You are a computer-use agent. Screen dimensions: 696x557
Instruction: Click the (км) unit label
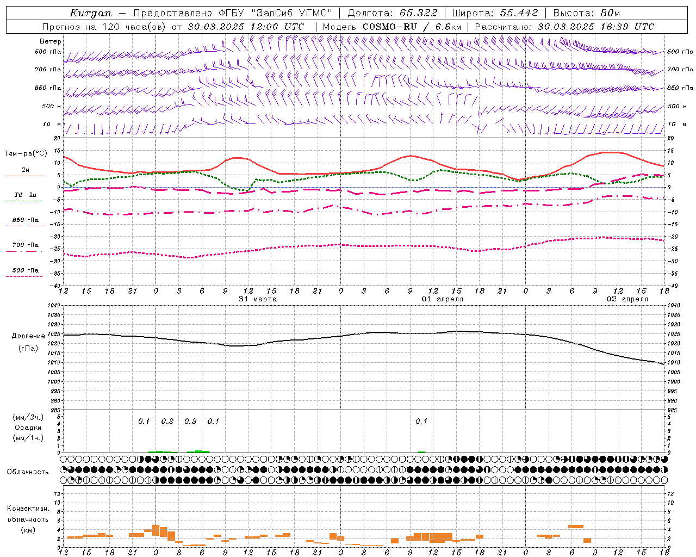28,530
